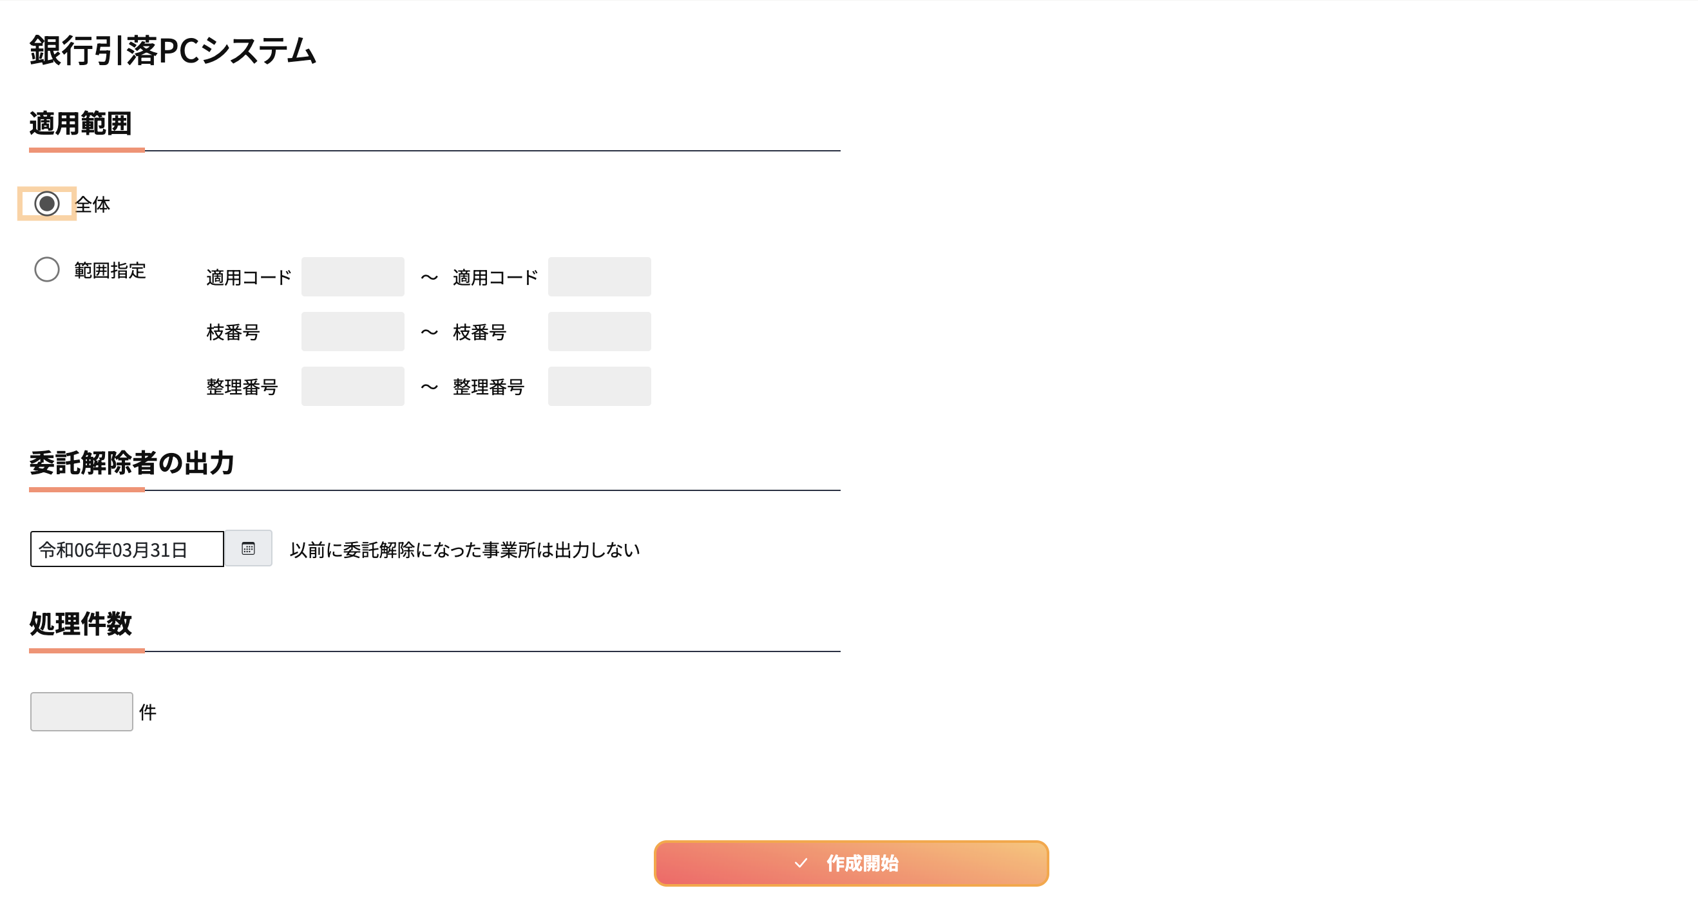Viewport: 1698px width, 906px height.
Task: Click the checkmark icon on 作成開始 button
Action: coord(801,863)
